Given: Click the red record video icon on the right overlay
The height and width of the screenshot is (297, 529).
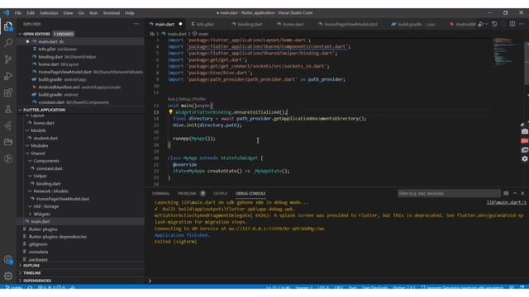Looking at the screenshot, I should (x=525, y=141).
